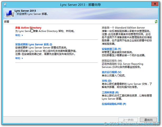Click the 退出(X) button
This screenshot has height=127, width=162.
148,120
